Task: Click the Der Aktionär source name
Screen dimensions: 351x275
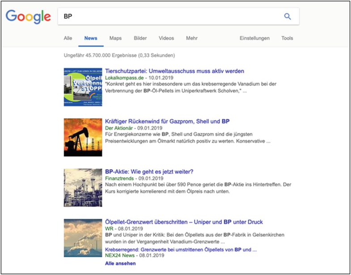Action: click(119, 128)
